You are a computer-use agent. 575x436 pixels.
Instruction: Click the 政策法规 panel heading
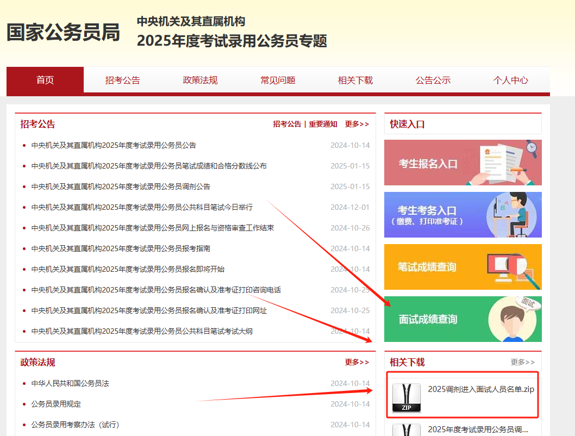point(37,362)
